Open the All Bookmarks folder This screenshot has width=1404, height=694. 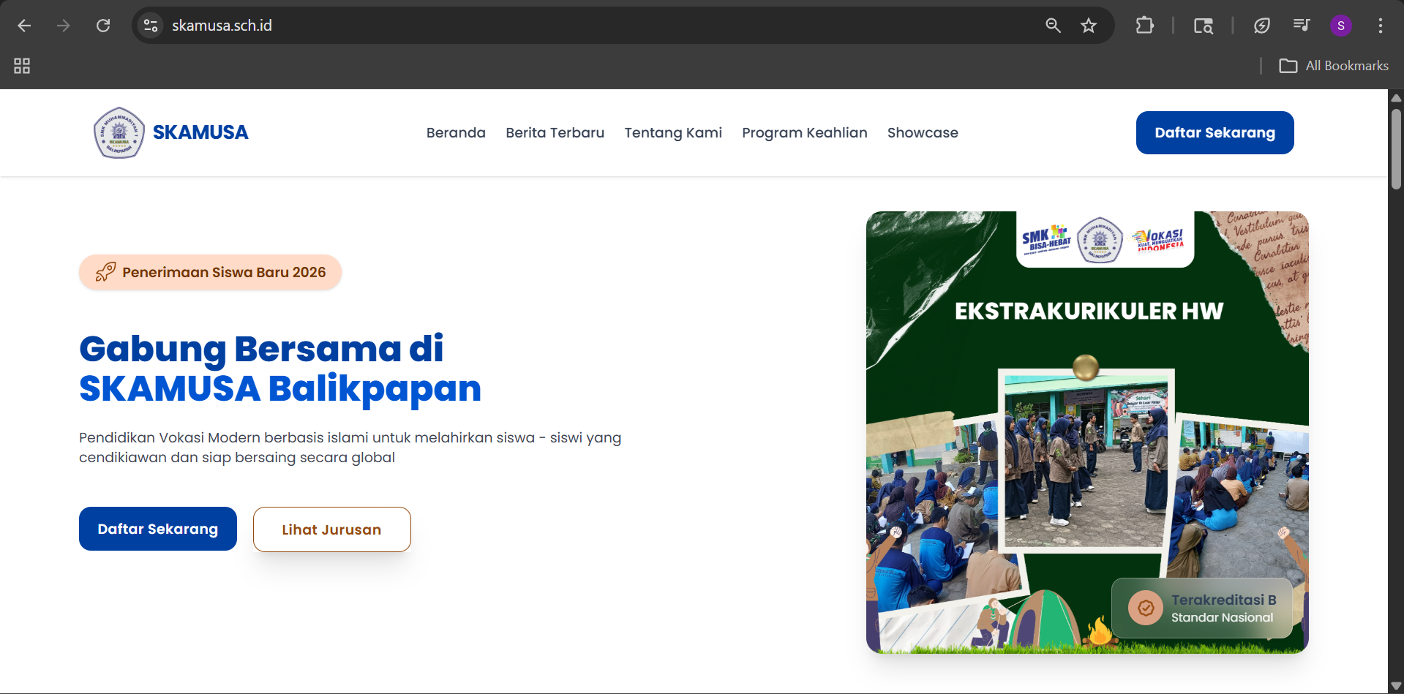point(1334,66)
